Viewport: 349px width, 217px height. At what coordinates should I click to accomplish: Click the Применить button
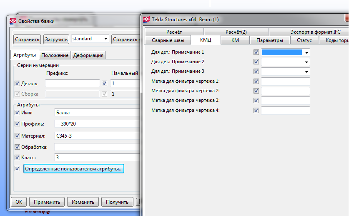click(47, 202)
